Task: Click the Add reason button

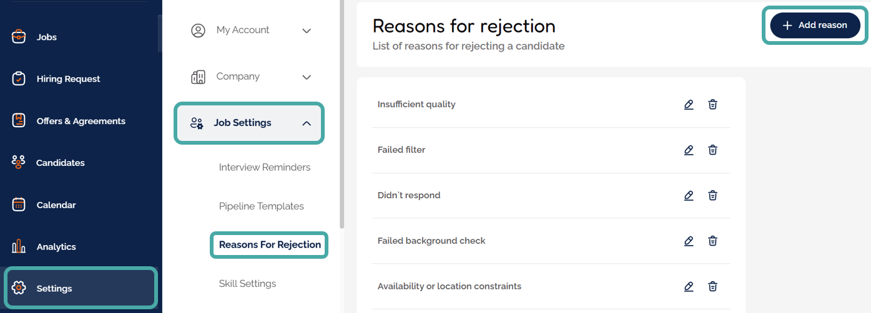Action: pyautogui.click(x=815, y=26)
